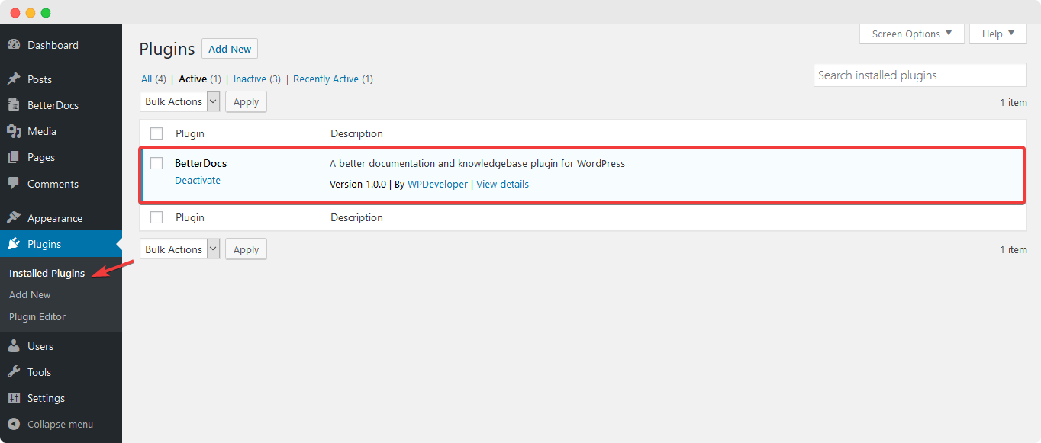The image size is (1041, 443).
Task: Expand the Screen Options panel
Action: click(912, 34)
